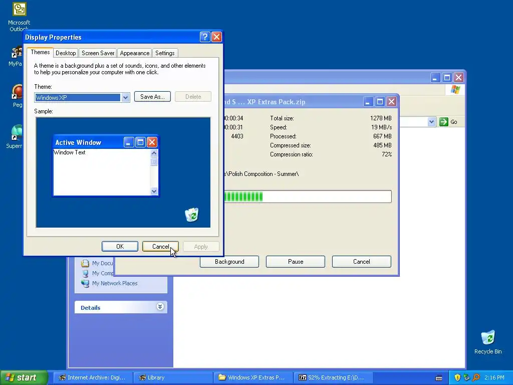The height and width of the screenshot is (385, 513).
Task: Switch to Library taskbar button
Action: tap(173, 377)
